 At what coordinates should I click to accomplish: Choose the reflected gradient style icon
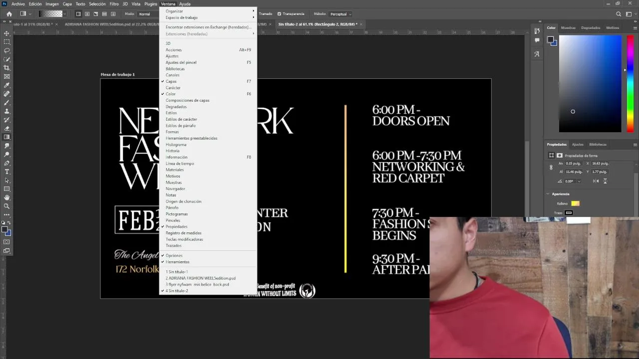click(x=104, y=14)
